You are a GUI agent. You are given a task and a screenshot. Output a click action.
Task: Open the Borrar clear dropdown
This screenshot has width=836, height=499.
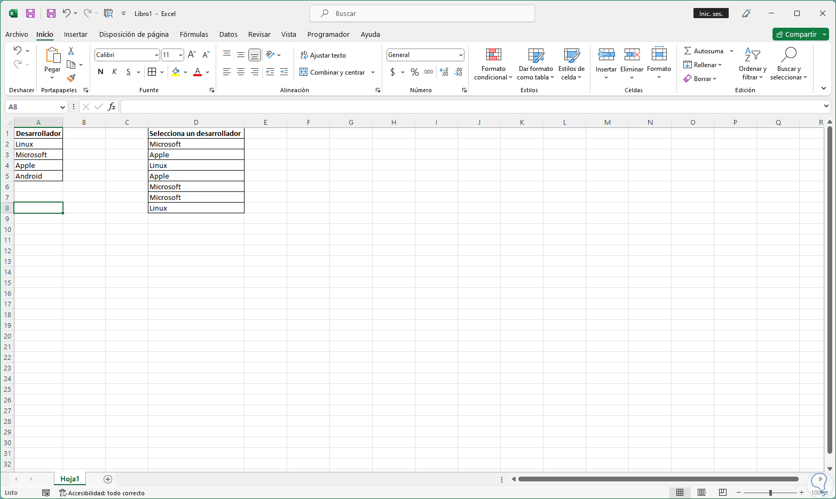(700, 78)
